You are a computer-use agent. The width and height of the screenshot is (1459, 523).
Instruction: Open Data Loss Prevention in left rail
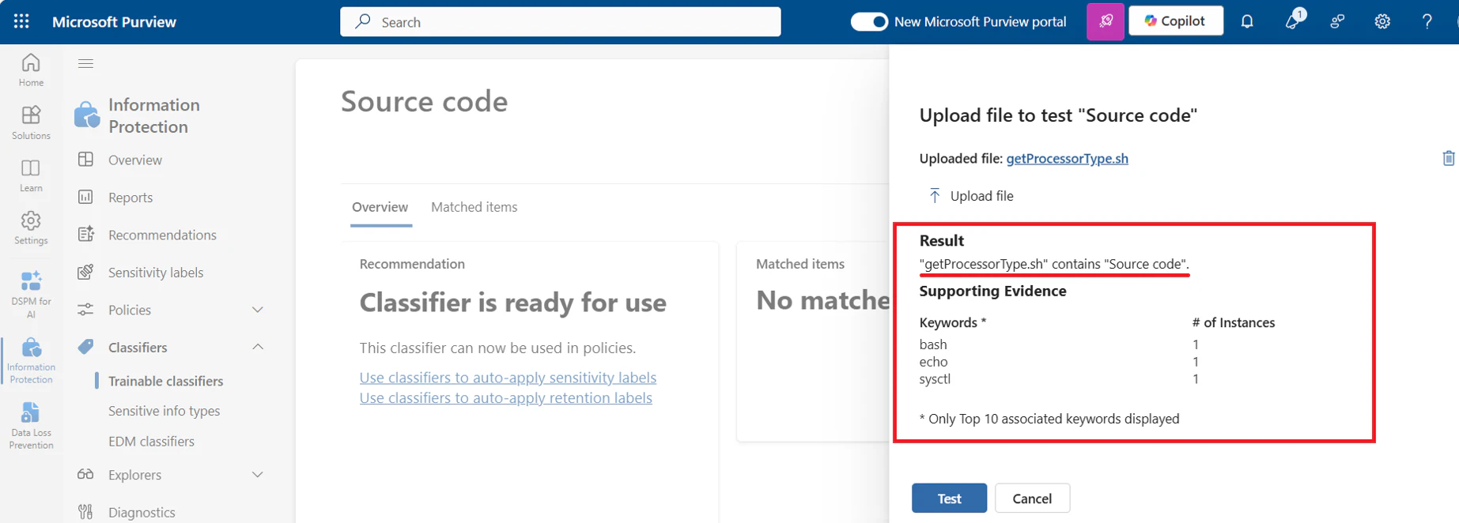(31, 426)
